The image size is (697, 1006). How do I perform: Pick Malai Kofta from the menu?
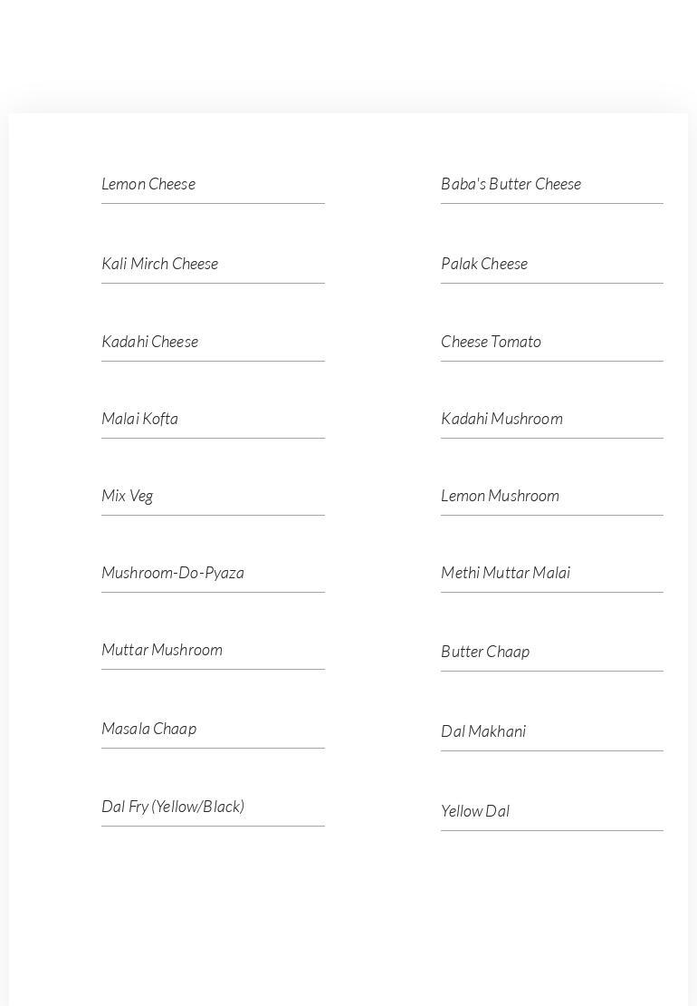coord(139,419)
